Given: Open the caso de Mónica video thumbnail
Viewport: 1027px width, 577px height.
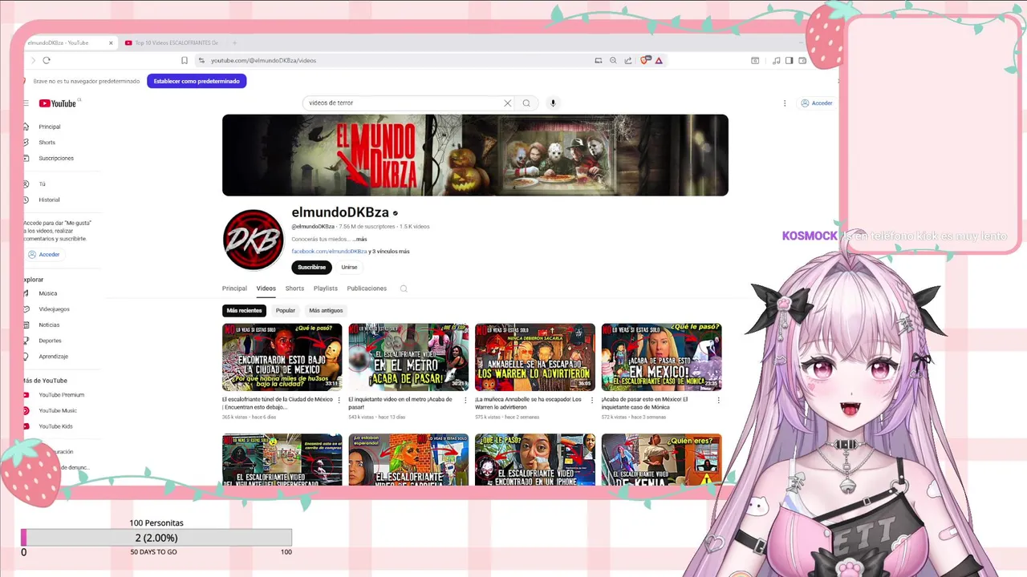Looking at the screenshot, I should coord(661,357).
